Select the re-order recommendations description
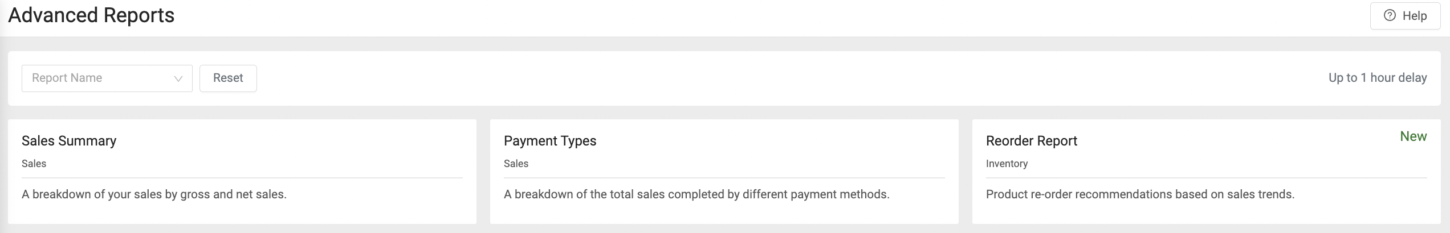 click(x=1140, y=194)
